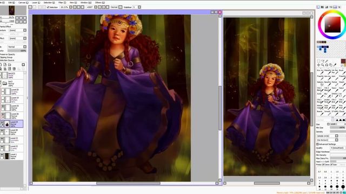Screen dimensions: 346x194
Task: Open the zoom percentage dropdown arrow
Action: [71, 7]
